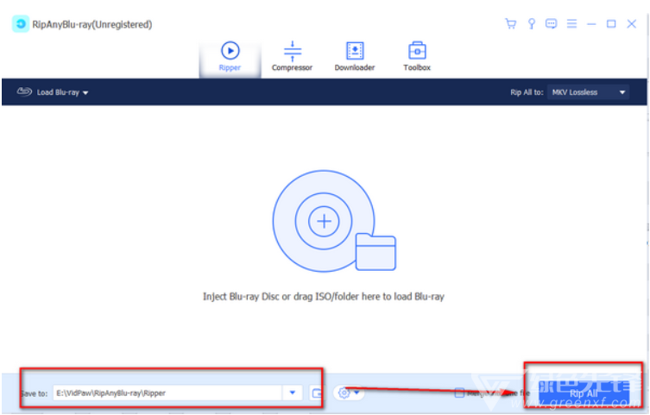650x415 pixels.
Task: Open the Toolbox tab
Action: coord(417,57)
